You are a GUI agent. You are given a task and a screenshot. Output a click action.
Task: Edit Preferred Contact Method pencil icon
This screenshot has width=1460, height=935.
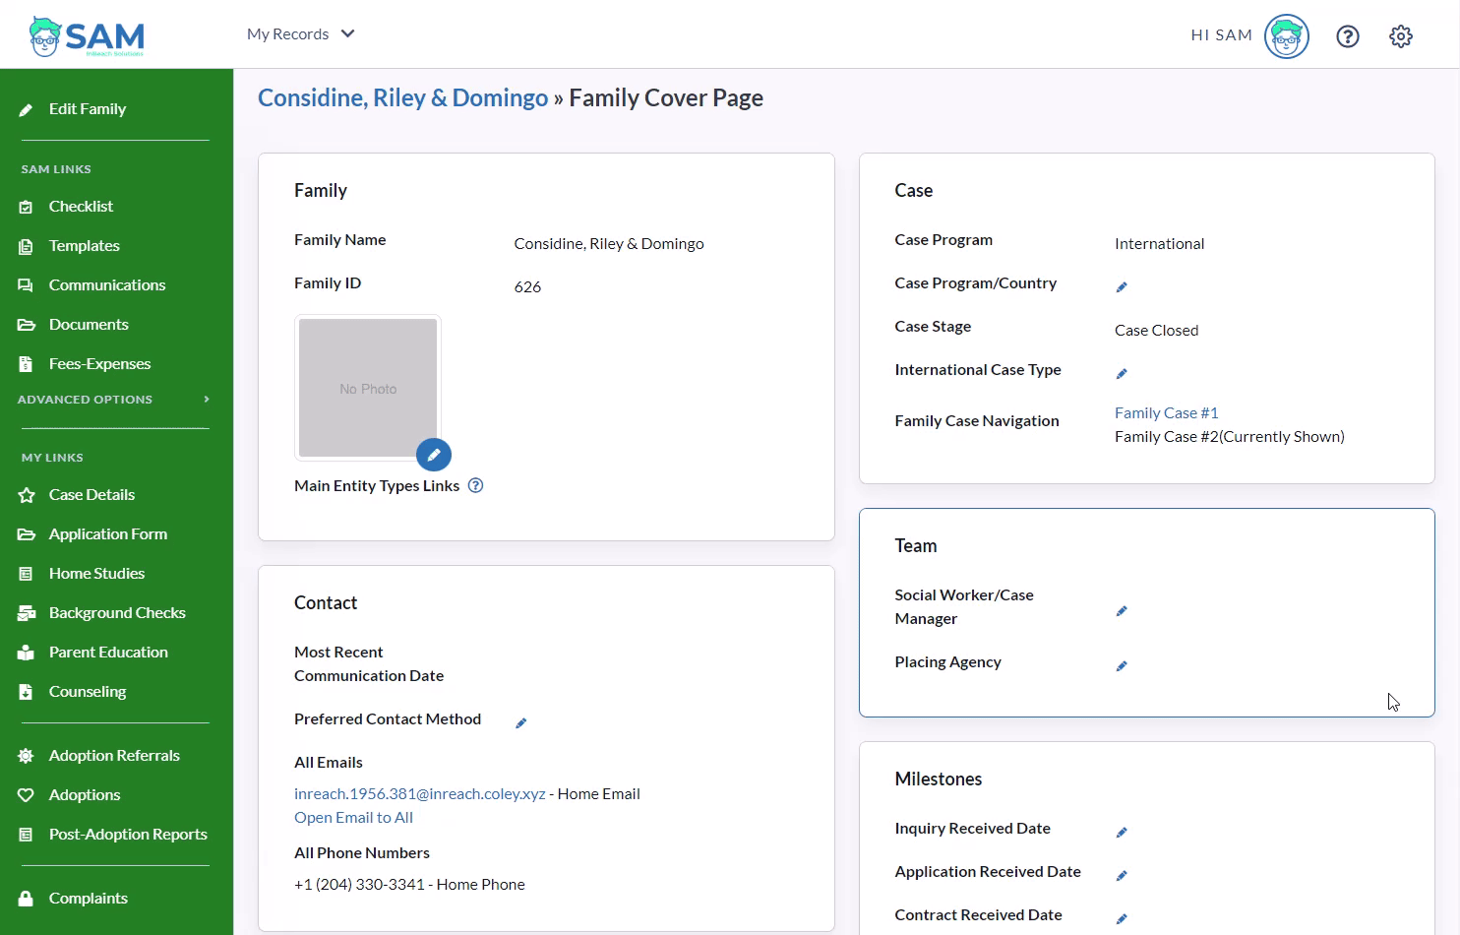click(521, 723)
